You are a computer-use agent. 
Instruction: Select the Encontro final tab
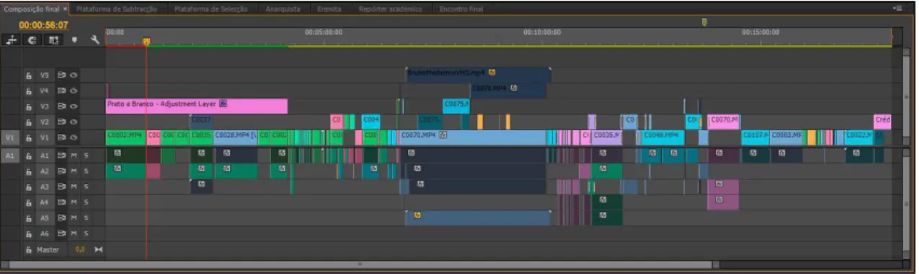coord(461,9)
